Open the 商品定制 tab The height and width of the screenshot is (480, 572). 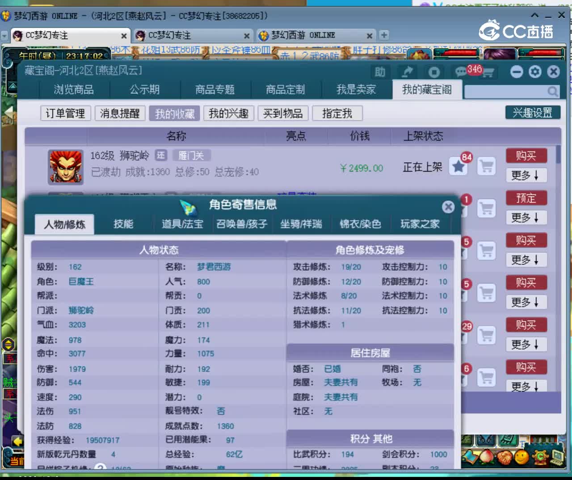pyautogui.click(x=286, y=90)
